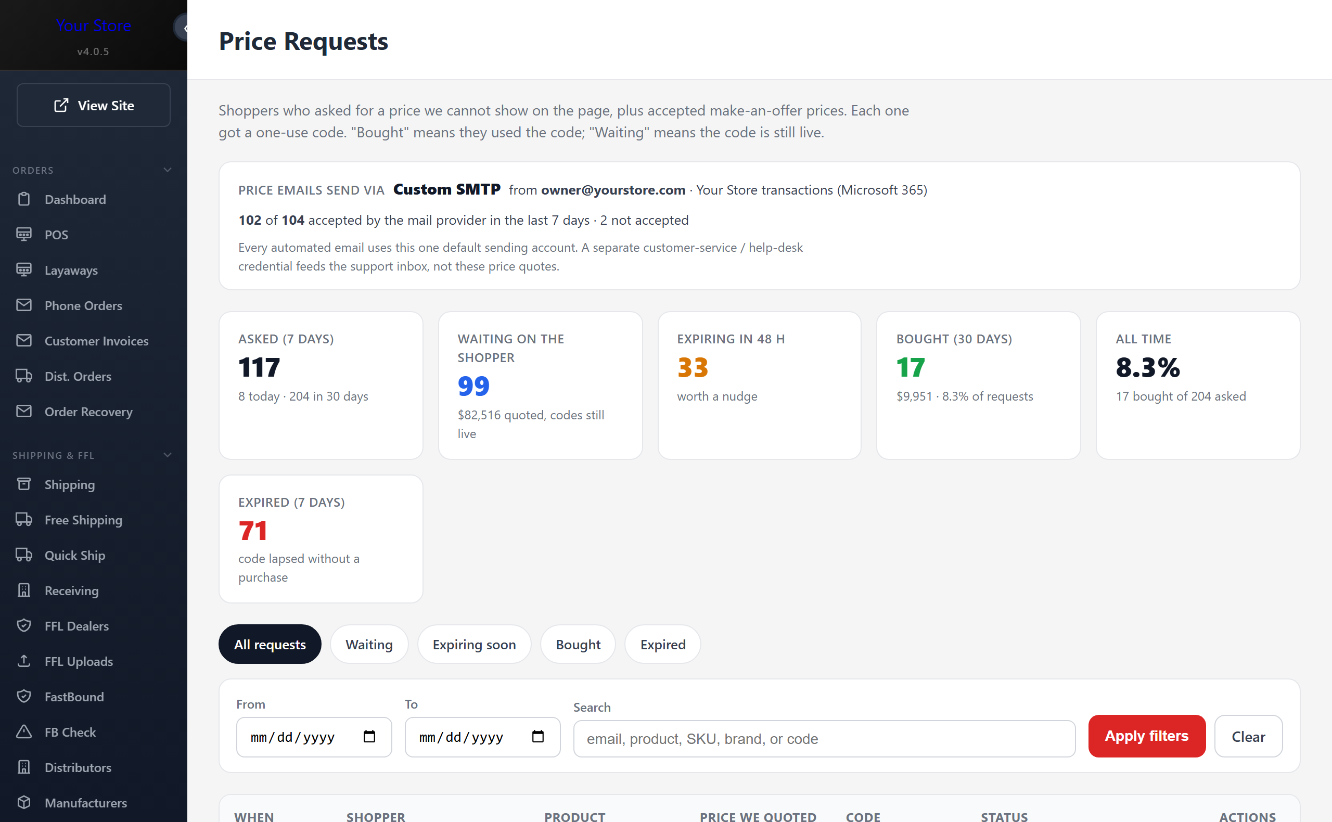Click the Receiving building icon
The image size is (1332, 822).
(24, 590)
